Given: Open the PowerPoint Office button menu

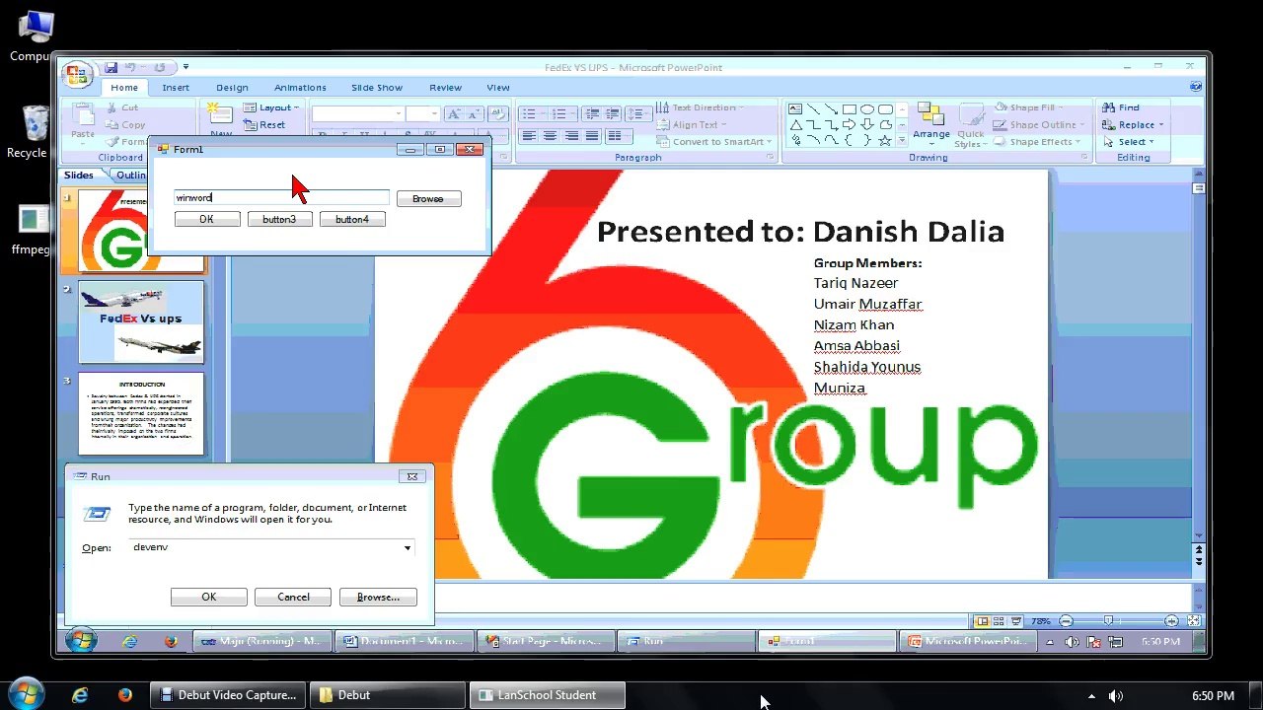Looking at the screenshot, I should coord(76,74).
